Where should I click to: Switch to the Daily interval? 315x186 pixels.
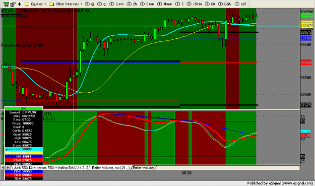[x=225, y=4]
